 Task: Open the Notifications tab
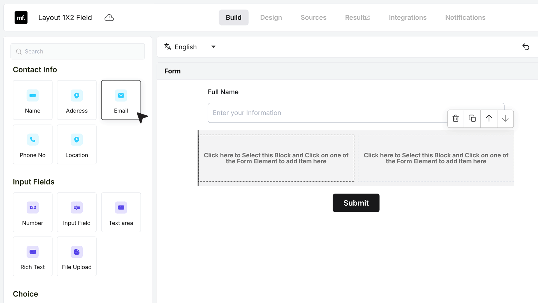tap(465, 17)
